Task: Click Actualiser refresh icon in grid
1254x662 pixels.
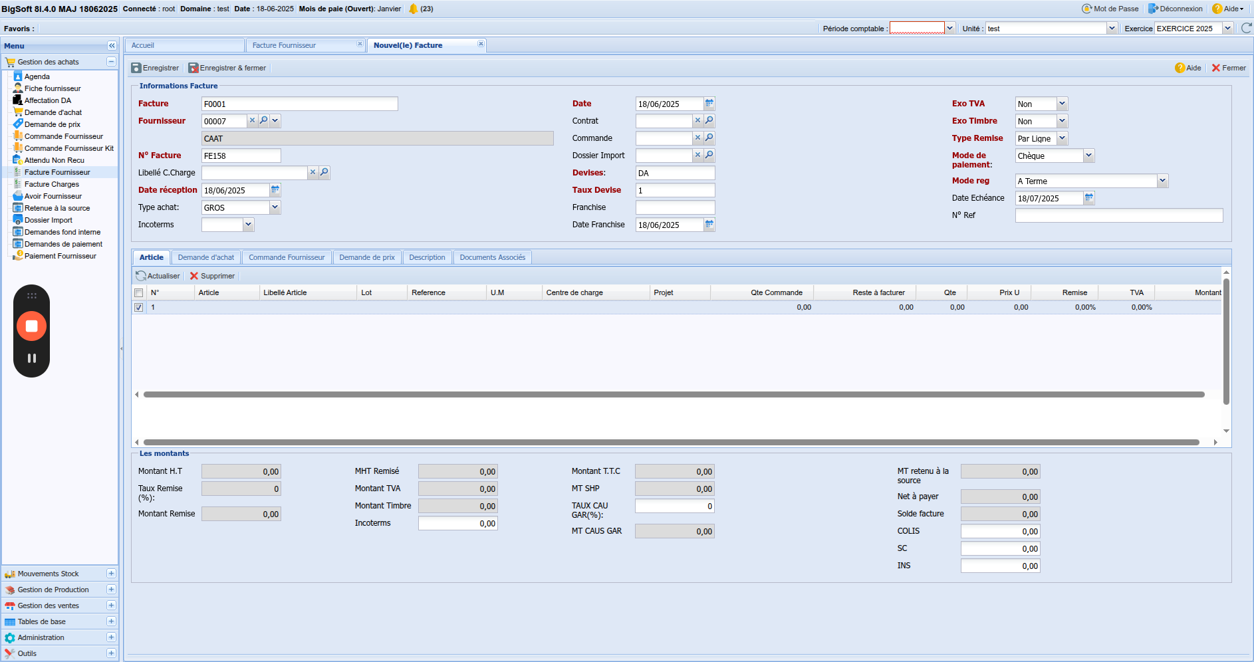Action: click(x=141, y=276)
